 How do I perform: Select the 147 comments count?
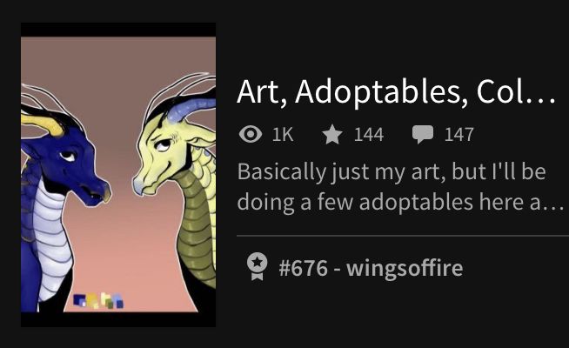click(459, 135)
